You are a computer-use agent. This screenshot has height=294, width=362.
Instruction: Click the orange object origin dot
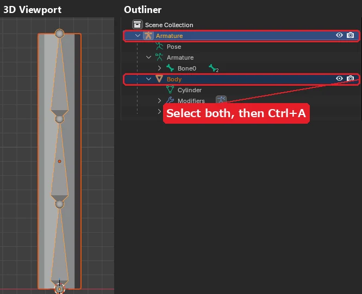60,161
